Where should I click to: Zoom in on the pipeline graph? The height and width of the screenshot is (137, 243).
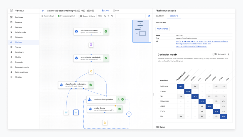(105, 16)
